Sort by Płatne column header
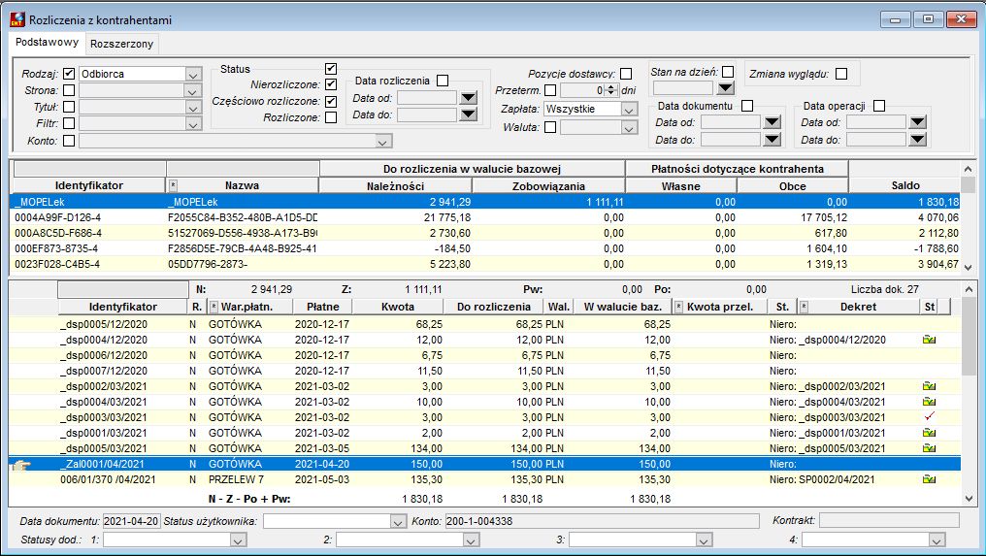 323,307
